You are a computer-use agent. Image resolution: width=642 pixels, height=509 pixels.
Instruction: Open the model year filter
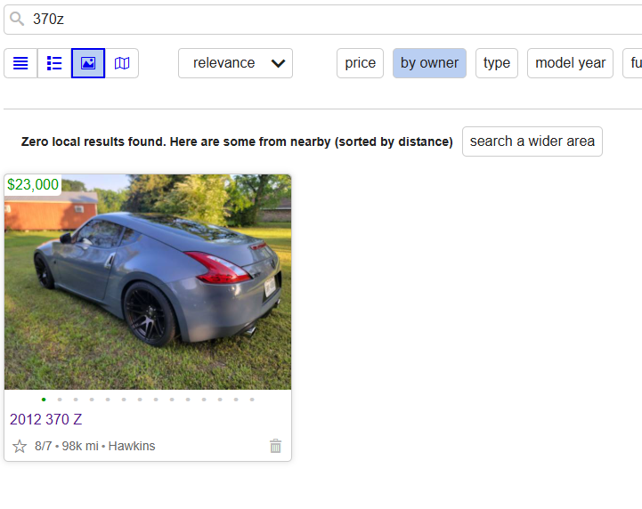[x=570, y=63]
